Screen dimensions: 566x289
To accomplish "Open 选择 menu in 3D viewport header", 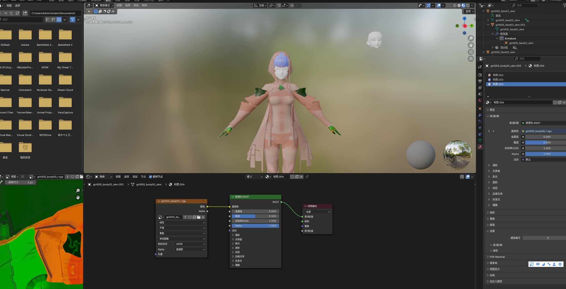I will (127, 6).
